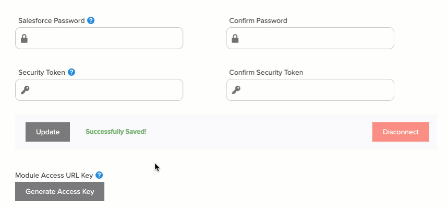Click the Salesforce Password label text
The width and height of the screenshot is (448, 208).
52,21
